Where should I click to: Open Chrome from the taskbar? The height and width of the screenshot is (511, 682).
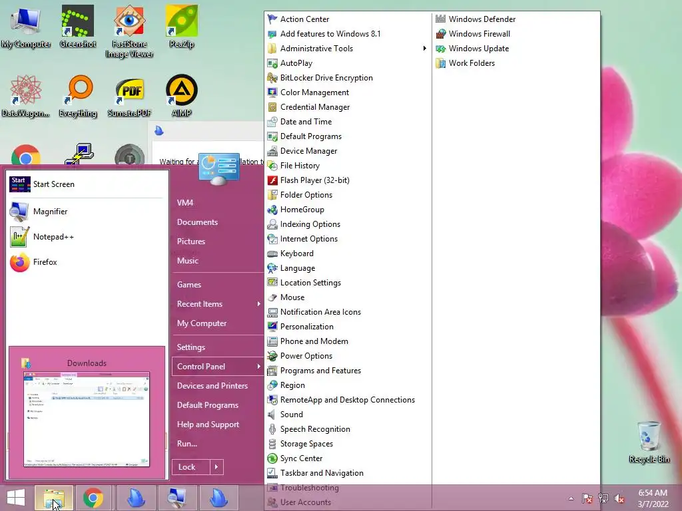93,498
